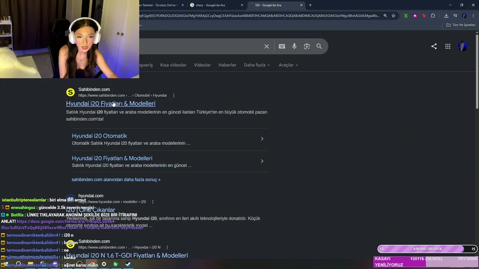Open Chrome from the taskbar
This screenshot has height=269, width=479.
[92, 265]
